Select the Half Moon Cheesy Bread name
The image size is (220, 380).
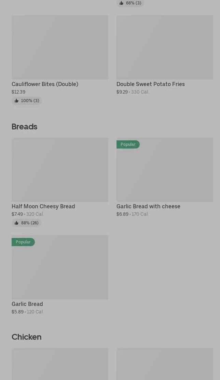[x=43, y=206]
